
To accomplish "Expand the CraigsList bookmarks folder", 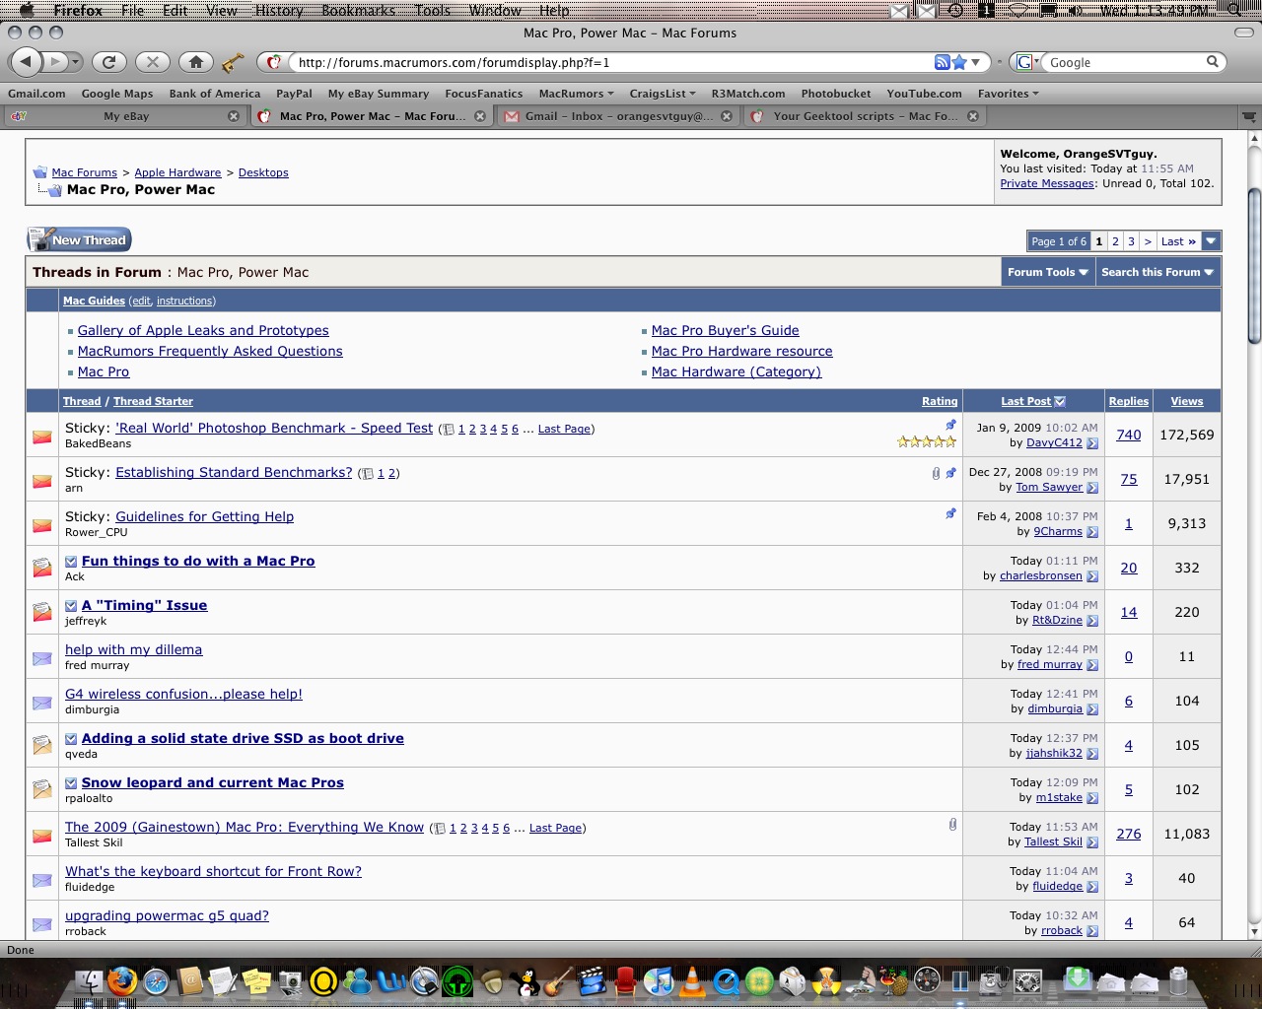I will coord(663,94).
